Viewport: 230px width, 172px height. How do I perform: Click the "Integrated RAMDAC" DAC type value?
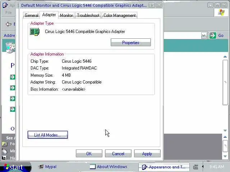click(x=79, y=68)
